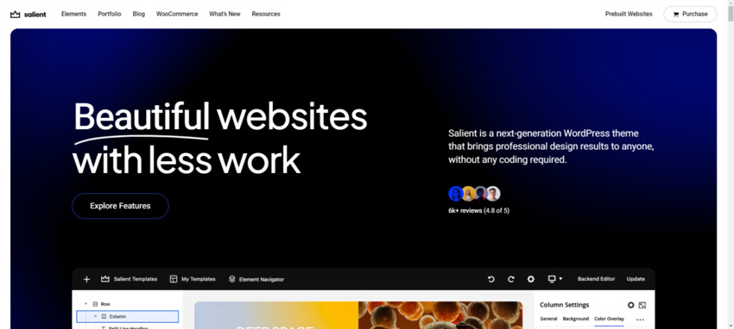Click the yellow reviewer avatar
Screen dimensions: 734x329
468,194
